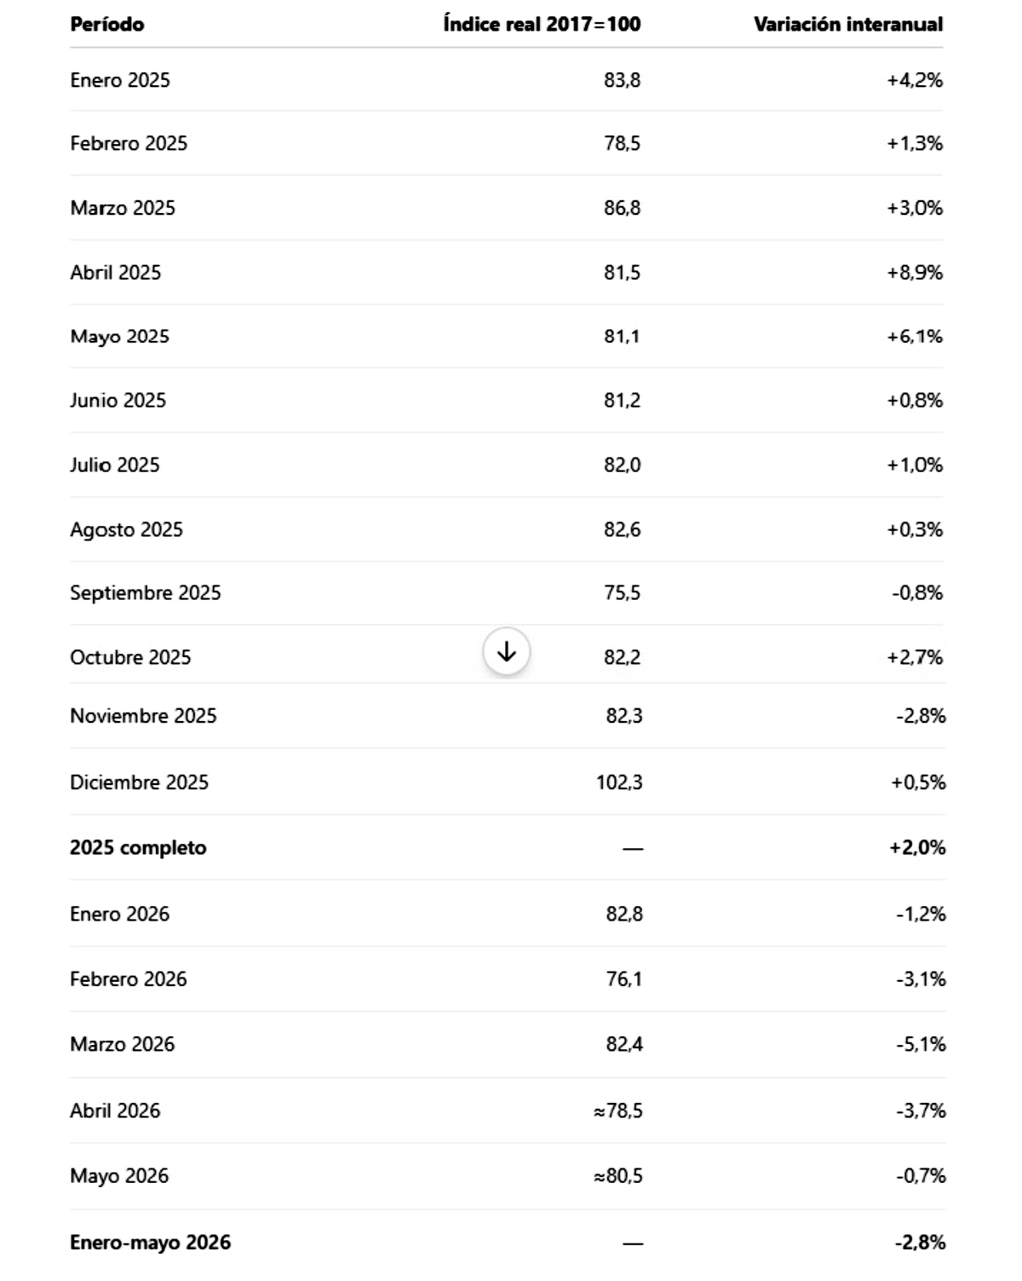1022x1281 pixels.
Task: Click the Enero-mayo 2026 summary label
Action: 150,1243
